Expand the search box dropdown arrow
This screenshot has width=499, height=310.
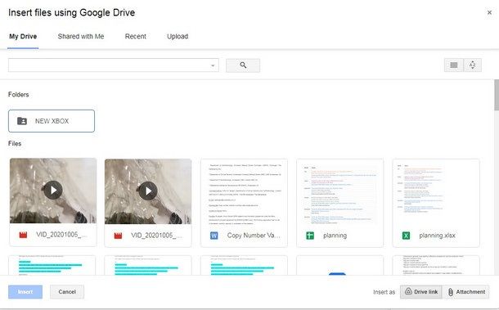(213, 65)
